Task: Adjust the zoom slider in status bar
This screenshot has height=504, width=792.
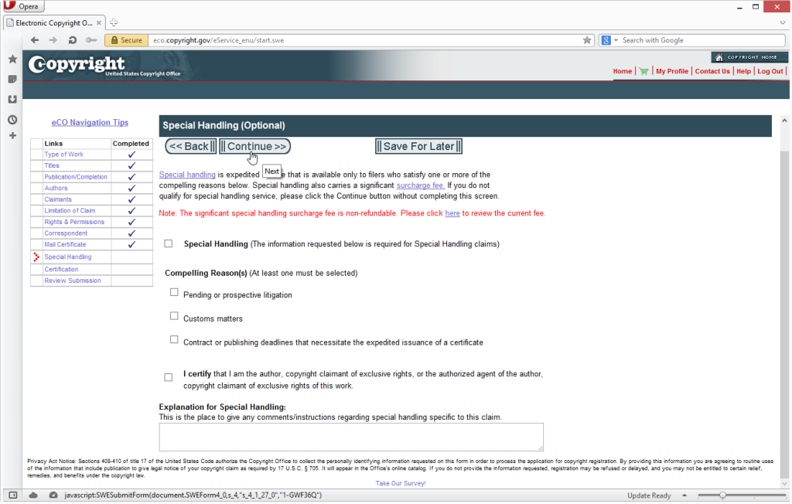Action: click(x=723, y=495)
